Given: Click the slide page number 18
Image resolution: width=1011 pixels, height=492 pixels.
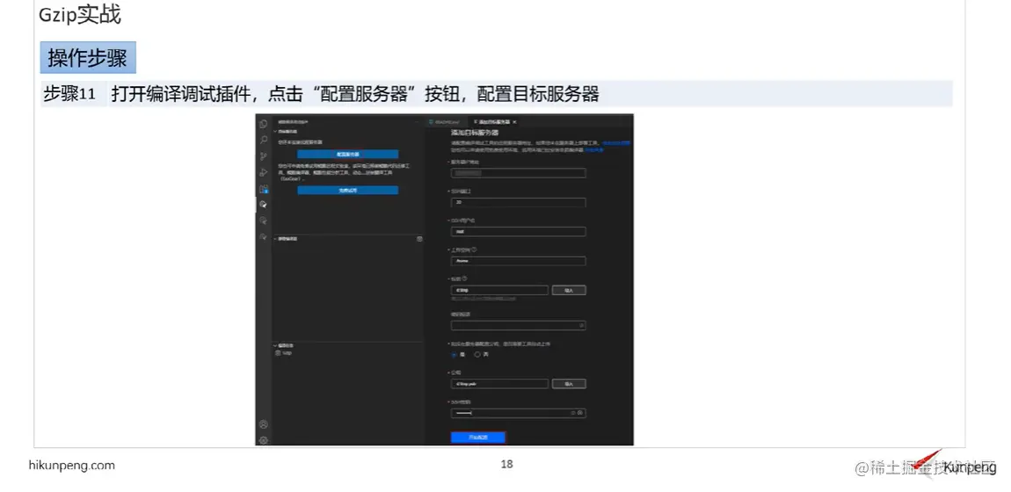Looking at the screenshot, I should click(x=506, y=464).
